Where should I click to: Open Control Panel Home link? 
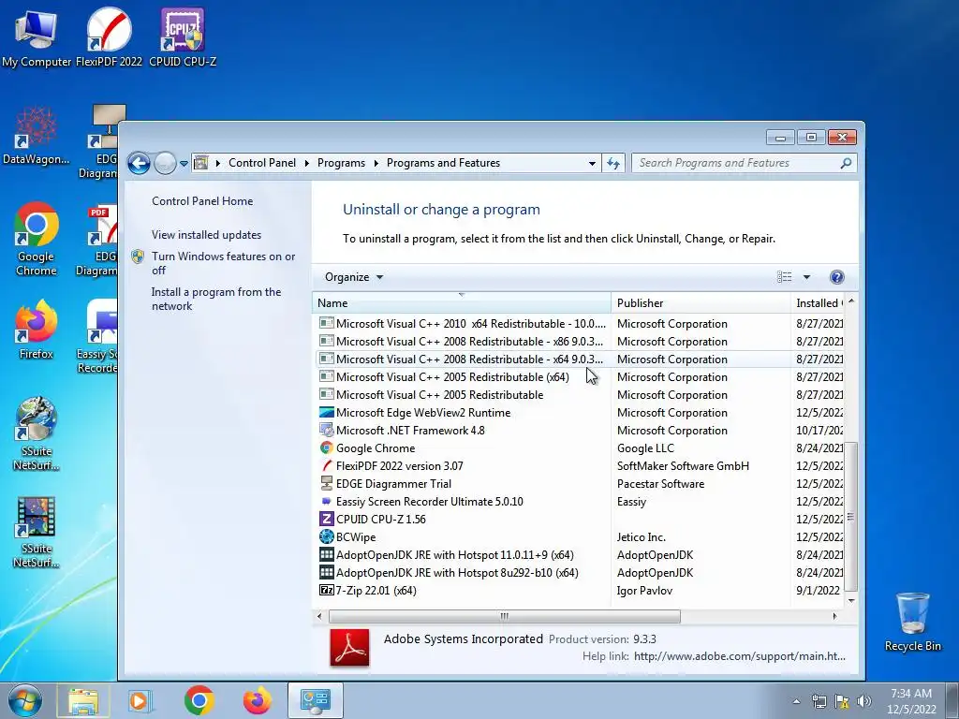point(202,201)
